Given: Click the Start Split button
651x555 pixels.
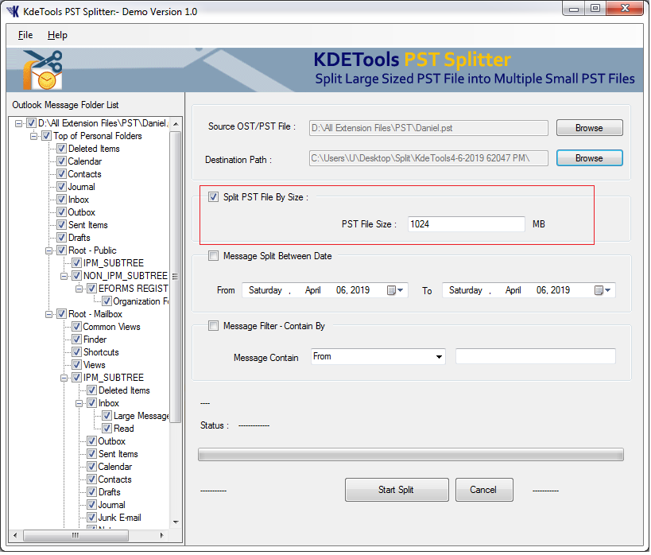Looking at the screenshot, I should [396, 490].
